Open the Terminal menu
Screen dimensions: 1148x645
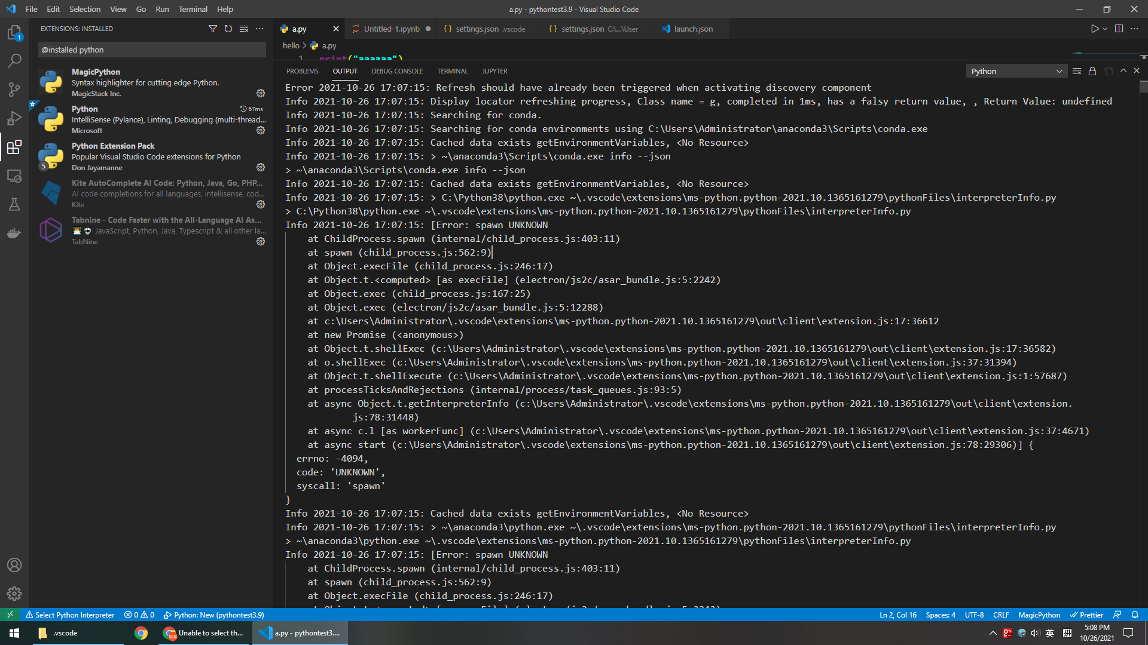click(193, 9)
